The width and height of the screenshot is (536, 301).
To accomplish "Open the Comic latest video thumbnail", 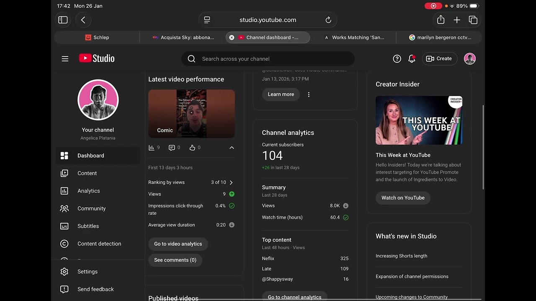I will [191, 114].
